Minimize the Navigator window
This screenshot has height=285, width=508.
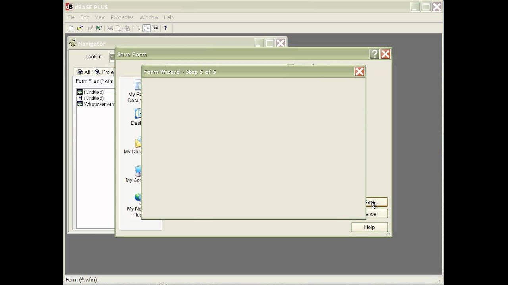click(259, 43)
